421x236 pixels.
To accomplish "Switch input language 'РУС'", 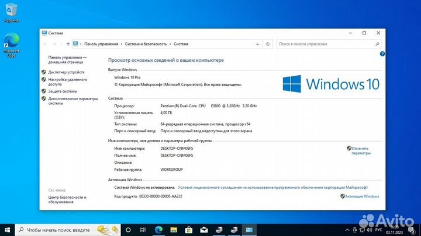I will pos(378,230).
